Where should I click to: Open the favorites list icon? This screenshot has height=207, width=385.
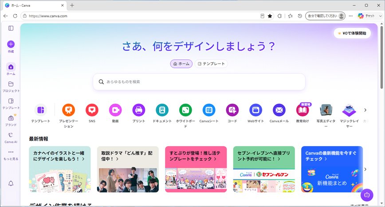pyautogui.click(x=291, y=16)
